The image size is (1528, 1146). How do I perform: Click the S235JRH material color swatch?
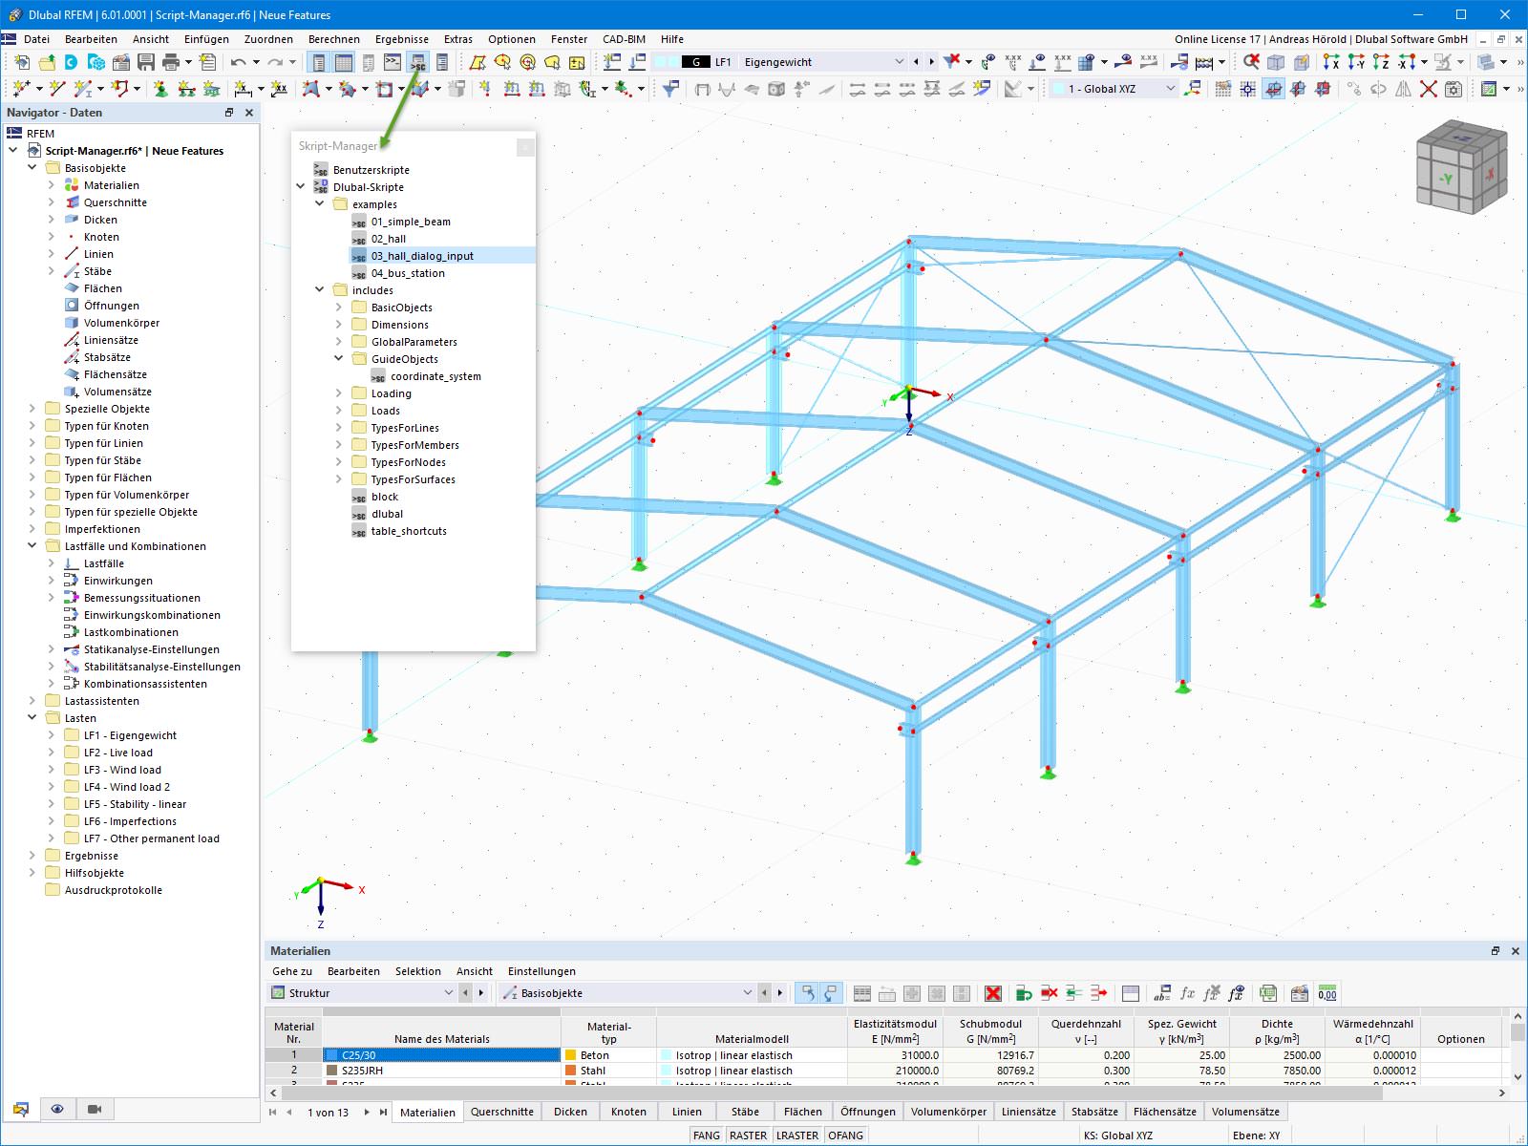(x=332, y=1071)
